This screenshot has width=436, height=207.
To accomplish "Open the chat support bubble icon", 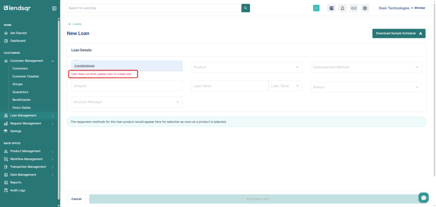I will (x=423, y=197).
